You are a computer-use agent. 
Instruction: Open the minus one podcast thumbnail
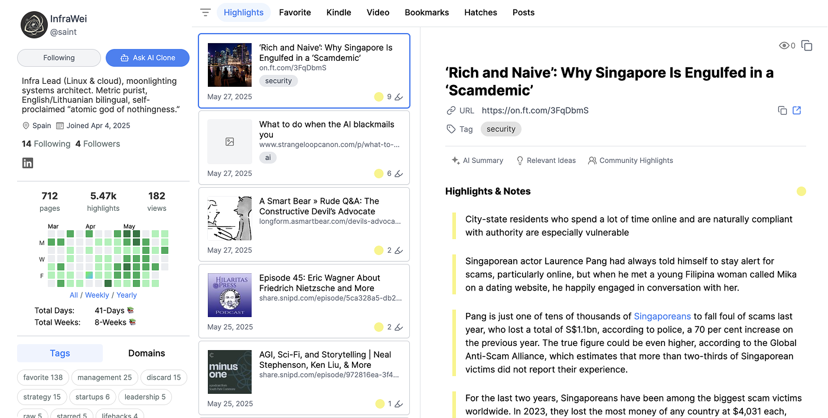click(230, 372)
